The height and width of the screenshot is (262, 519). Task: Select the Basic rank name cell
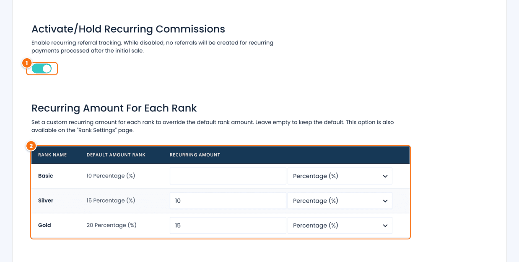(46, 176)
